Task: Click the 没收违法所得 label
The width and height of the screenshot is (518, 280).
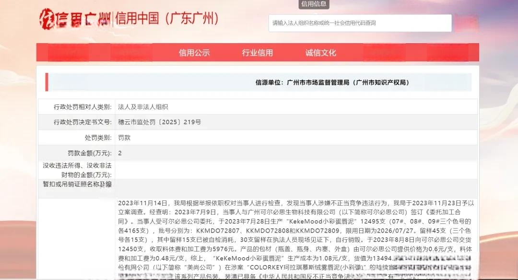Action: tap(77, 170)
